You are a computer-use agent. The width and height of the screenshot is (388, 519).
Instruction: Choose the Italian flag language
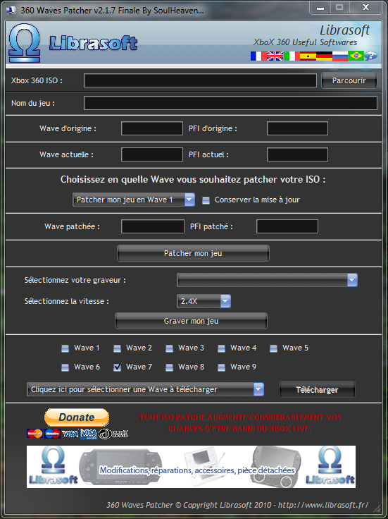pos(292,56)
